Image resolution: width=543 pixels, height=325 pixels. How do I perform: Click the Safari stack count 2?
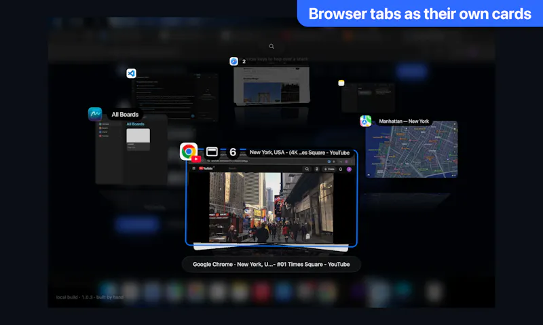click(244, 61)
